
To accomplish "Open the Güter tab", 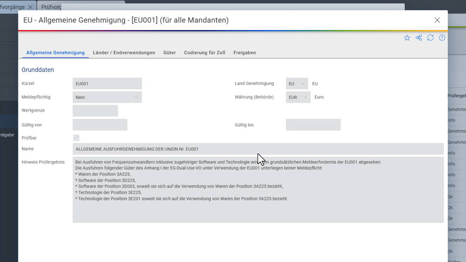I will pyautogui.click(x=170, y=53).
